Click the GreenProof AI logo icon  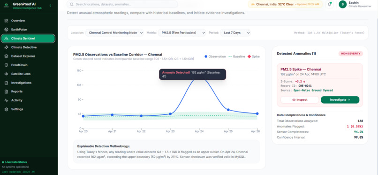click(x=6, y=6)
